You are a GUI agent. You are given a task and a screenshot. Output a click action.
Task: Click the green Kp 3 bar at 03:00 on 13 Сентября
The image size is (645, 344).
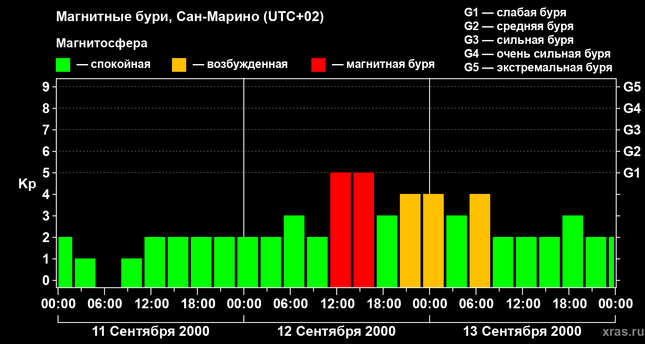(457, 252)
